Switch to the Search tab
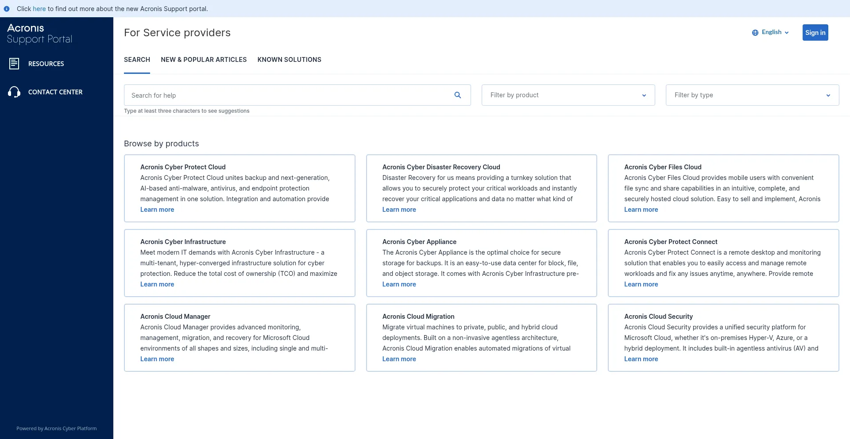The height and width of the screenshot is (439, 850). pos(137,60)
